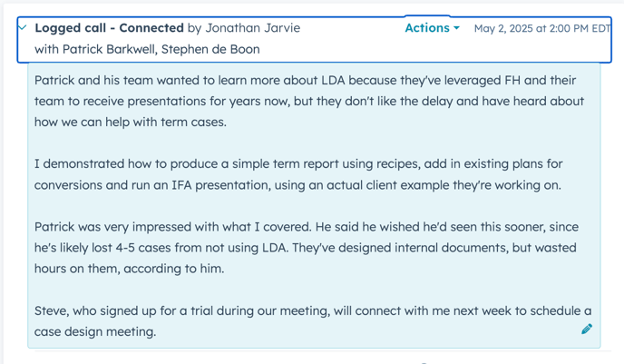This screenshot has width=624, height=364.
Task: Click the paragraph starting 'Steve, who signed up'
Action: pyautogui.click(x=313, y=321)
